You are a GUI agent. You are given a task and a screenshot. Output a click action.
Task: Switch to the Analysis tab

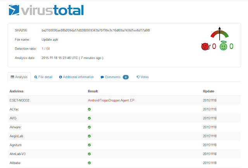coord(19,77)
